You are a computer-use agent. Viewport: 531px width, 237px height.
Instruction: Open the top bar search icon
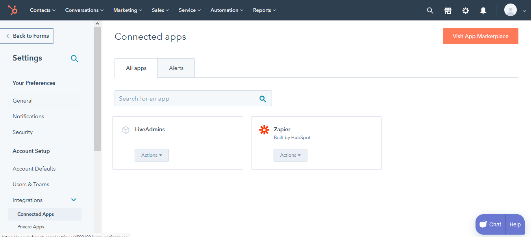coord(430,11)
